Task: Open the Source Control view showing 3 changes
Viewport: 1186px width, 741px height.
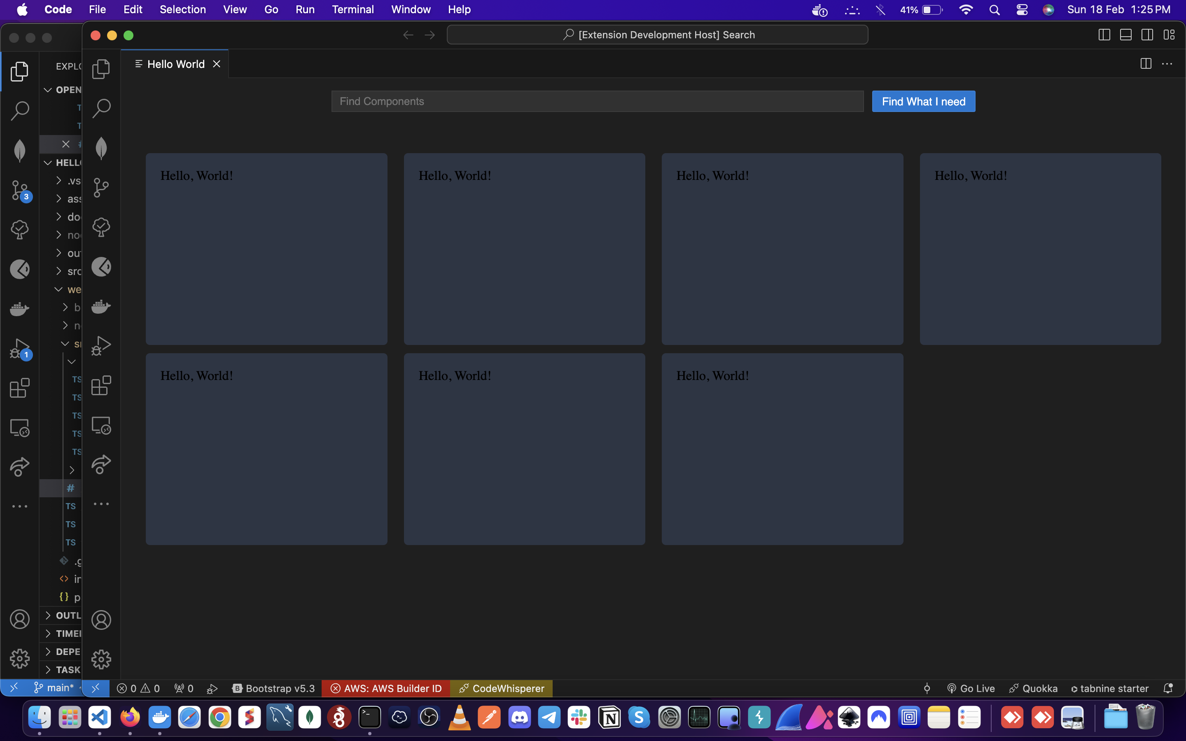Action: (20, 190)
